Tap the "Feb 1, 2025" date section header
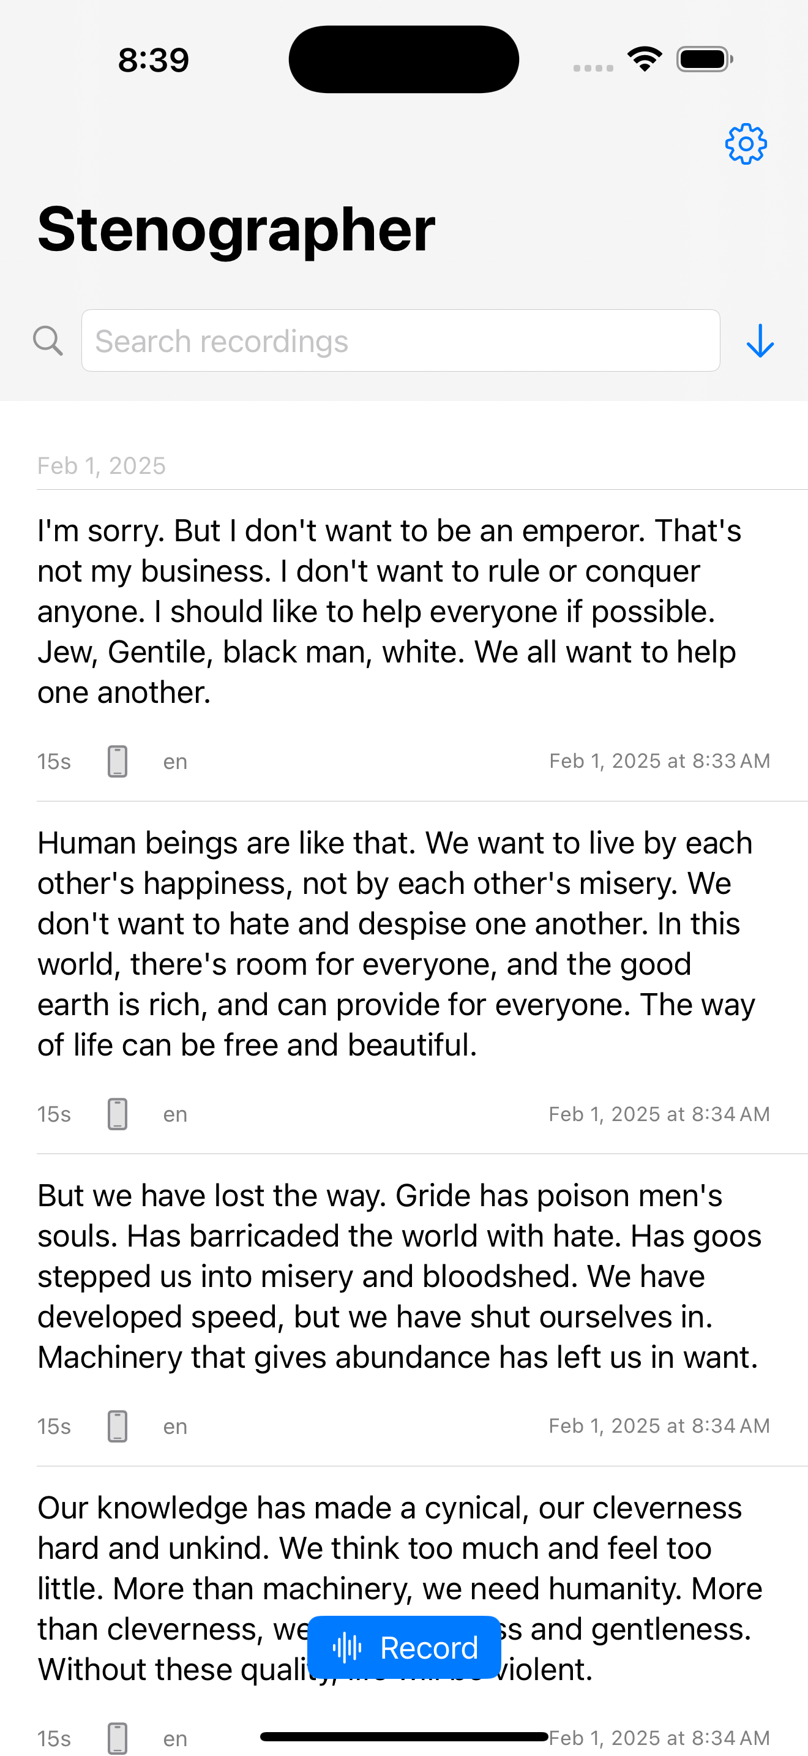 click(x=102, y=465)
